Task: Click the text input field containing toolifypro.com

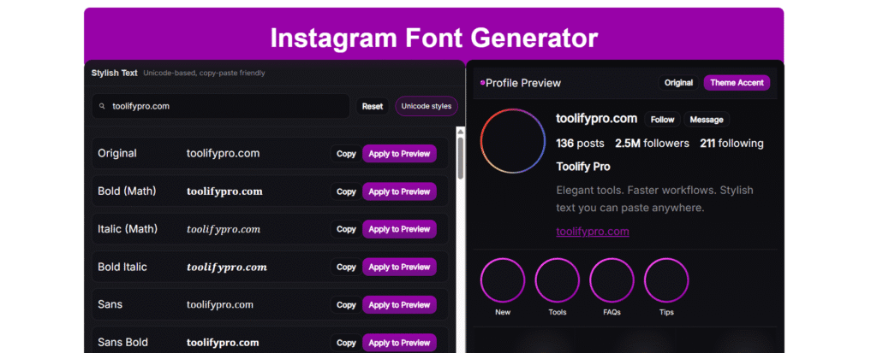Action: (223, 107)
